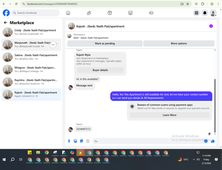The width and height of the screenshot is (222, 170).
Task: Click the blue apartment available reply message
Action: tap(161, 96)
